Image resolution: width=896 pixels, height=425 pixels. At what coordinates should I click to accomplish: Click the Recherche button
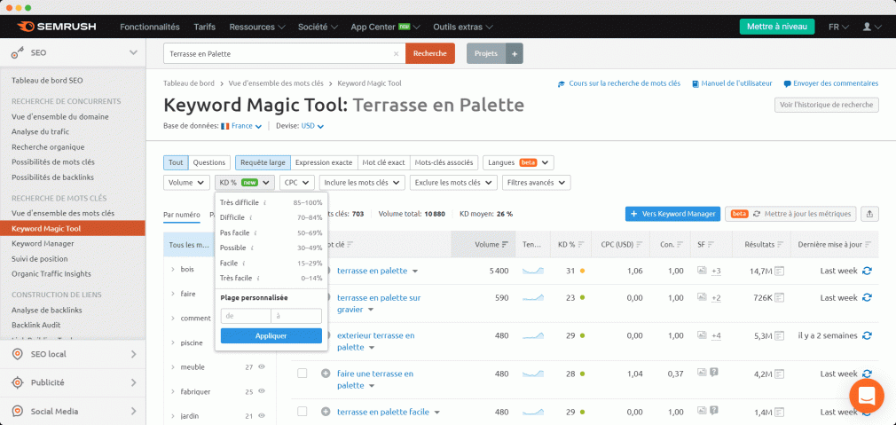coord(430,54)
